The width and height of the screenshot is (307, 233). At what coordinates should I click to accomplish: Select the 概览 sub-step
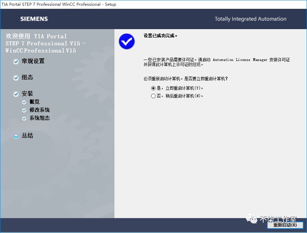pos(34,102)
